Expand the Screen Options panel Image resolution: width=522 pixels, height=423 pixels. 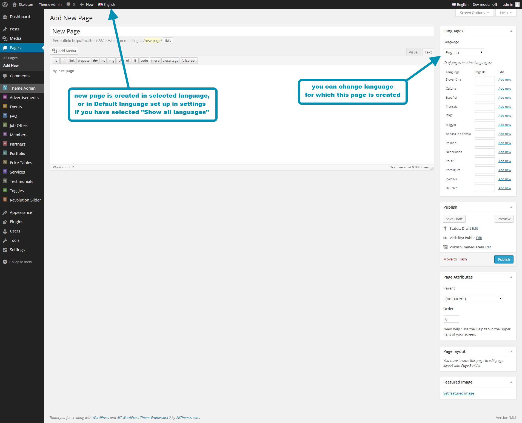[474, 13]
